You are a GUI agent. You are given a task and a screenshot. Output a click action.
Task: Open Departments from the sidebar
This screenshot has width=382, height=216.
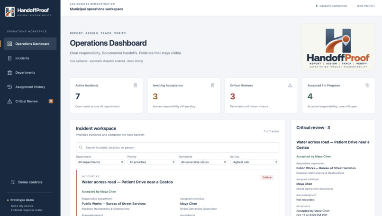point(30,72)
